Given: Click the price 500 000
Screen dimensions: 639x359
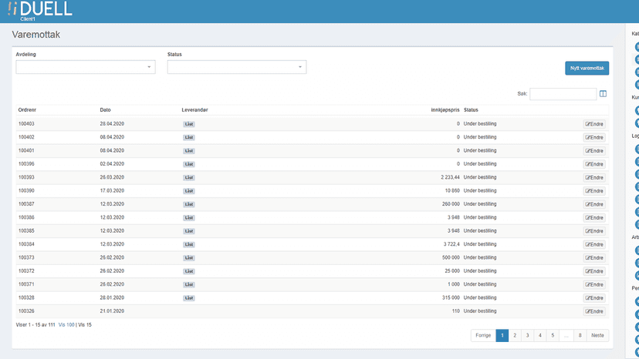Looking at the screenshot, I should [451, 257].
